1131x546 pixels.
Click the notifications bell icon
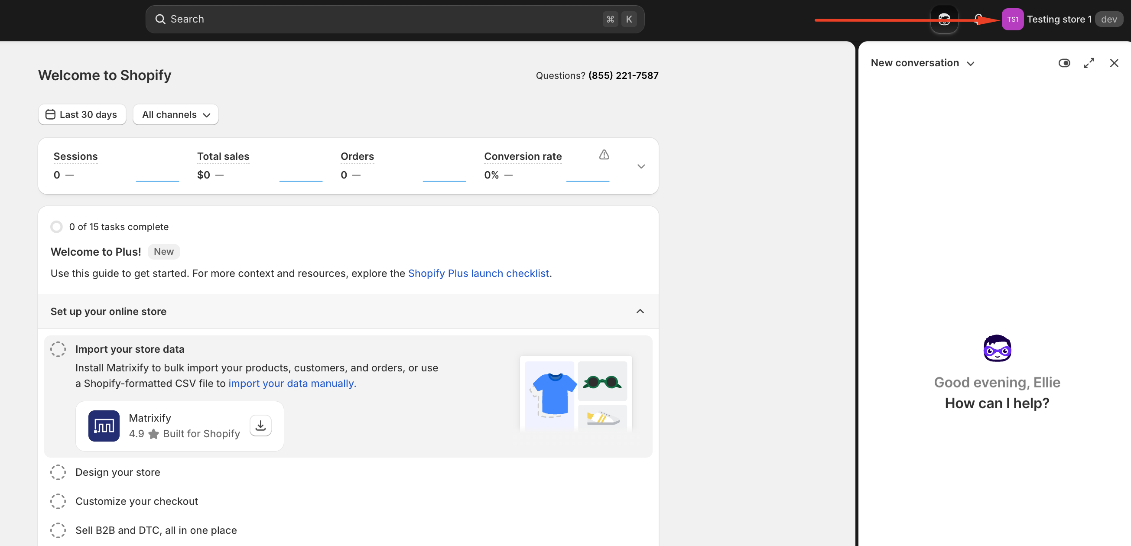point(978,19)
